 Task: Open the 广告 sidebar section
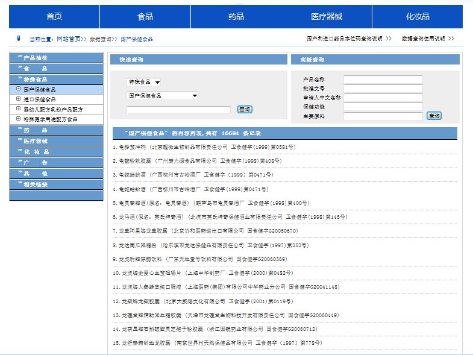(56, 163)
